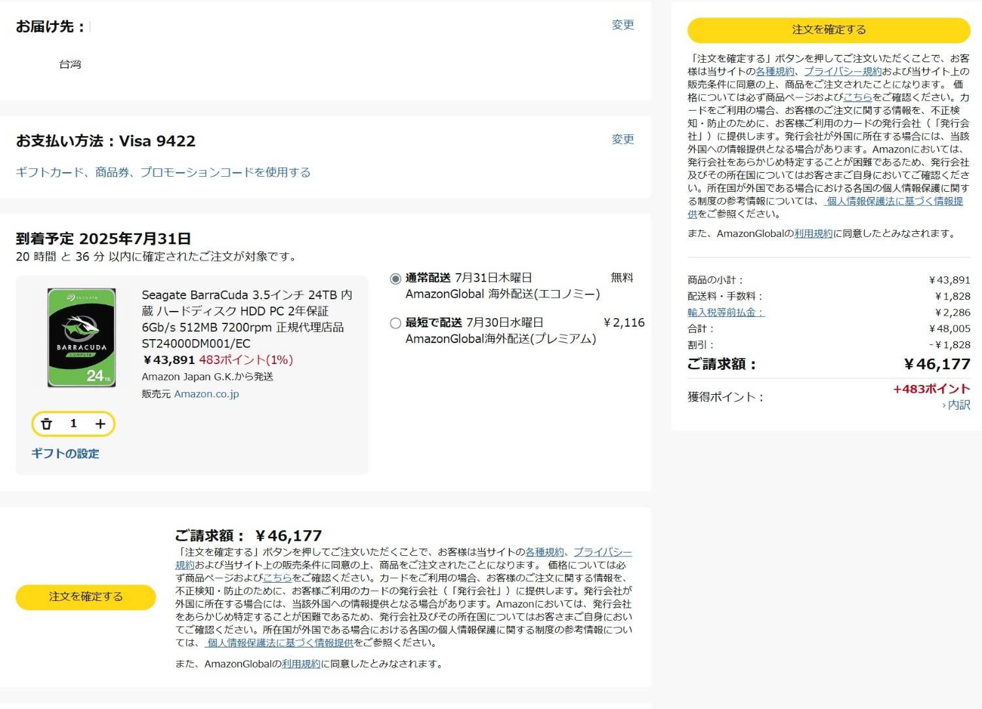Click お支払い方法 Visa 9422 heading
Screen dimensions: 982x709
(105, 141)
